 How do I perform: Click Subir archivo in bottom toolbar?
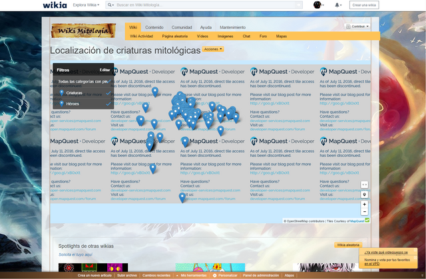tap(127, 276)
